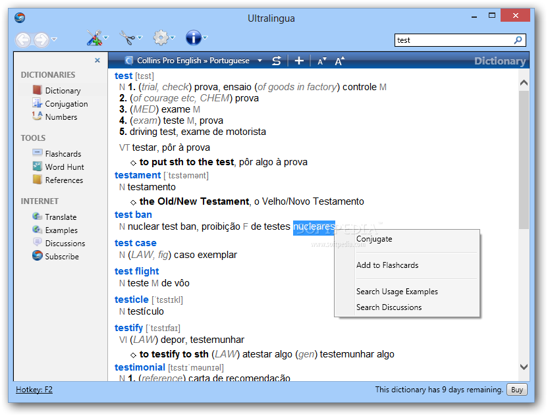Click the plus add icon

pyautogui.click(x=299, y=61)
